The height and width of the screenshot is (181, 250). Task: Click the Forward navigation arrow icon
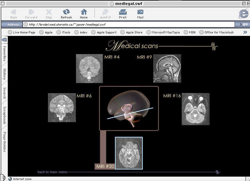31,12
